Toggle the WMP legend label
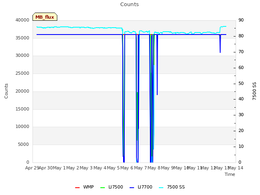260x195 pixels. 89,187
